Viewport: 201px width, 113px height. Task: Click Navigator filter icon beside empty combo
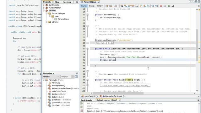76,77
